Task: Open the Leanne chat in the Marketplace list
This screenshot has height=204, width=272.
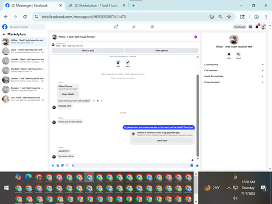Action: 24,80
